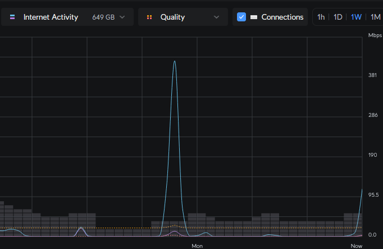Click the 0.0 axis value
This screenshot has height=249, width=383.
point(372,235)
